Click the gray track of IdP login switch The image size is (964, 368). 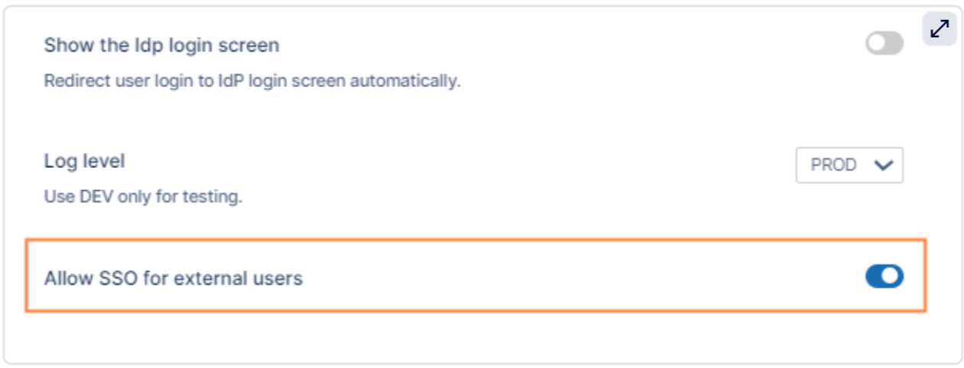(x=893, y=44)
